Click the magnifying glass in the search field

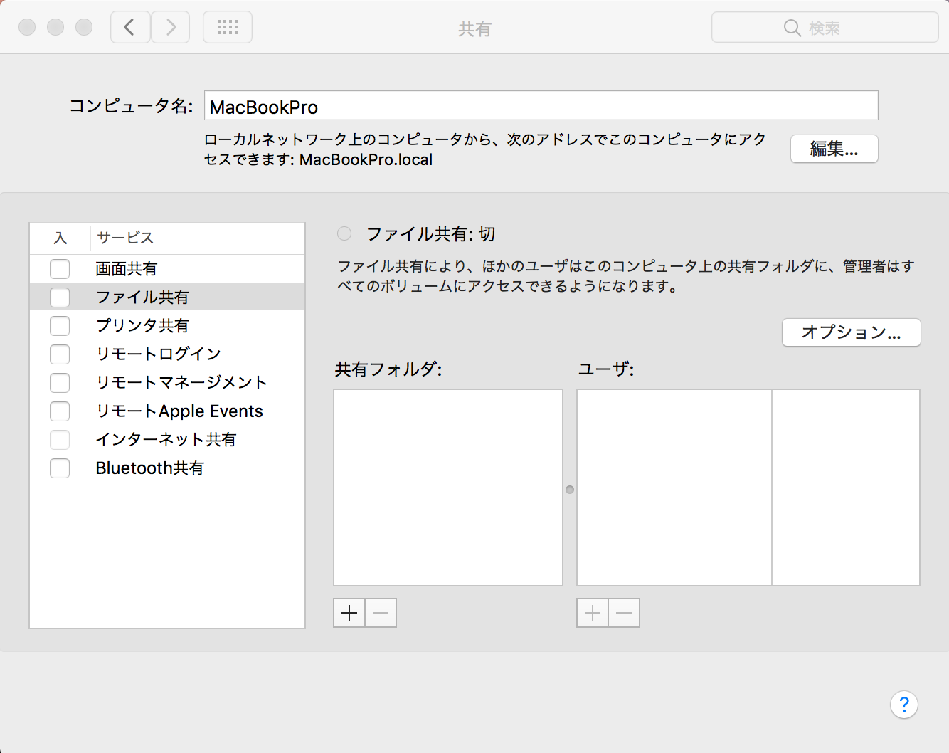point(792,28)
